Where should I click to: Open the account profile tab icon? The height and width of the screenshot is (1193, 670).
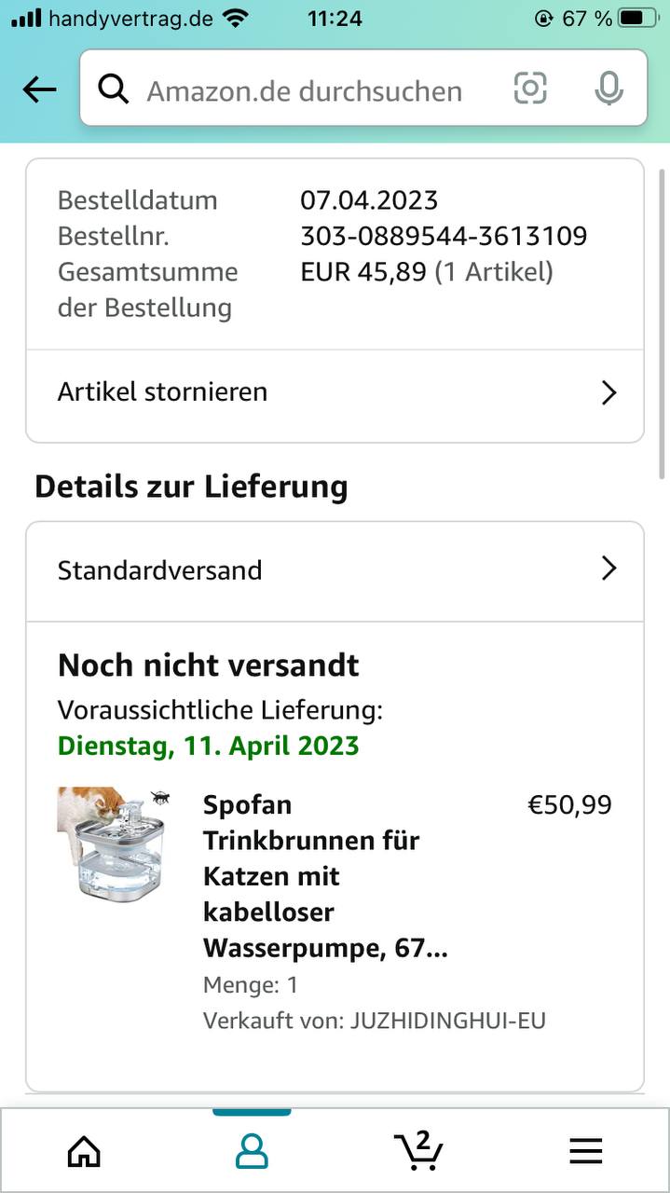click(252, 1151)
